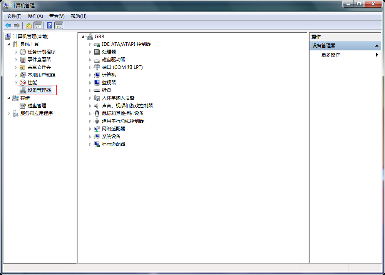This screenshot has height=275, width=385.
Task: Click the forward navigation arrow
Action: [17, 25]
